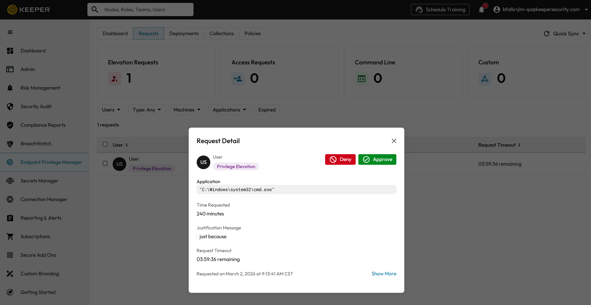Focus the Nodes, Roles, Teams search field
The image size is (591, 305).
[140, 9]
